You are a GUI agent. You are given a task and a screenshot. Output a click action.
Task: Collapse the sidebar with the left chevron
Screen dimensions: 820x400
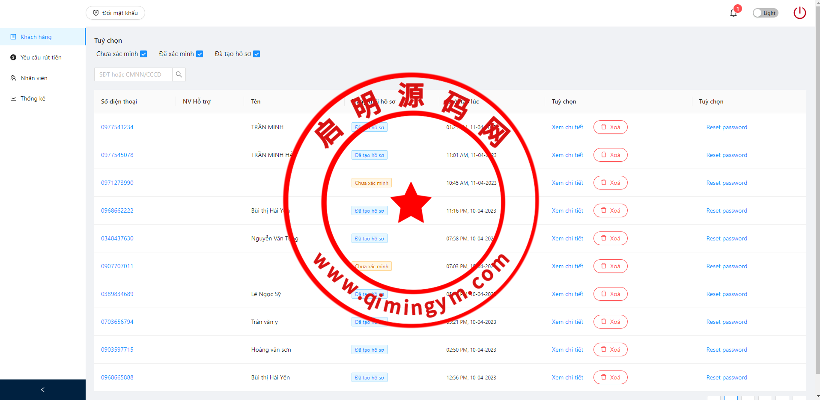coord(43,390)
